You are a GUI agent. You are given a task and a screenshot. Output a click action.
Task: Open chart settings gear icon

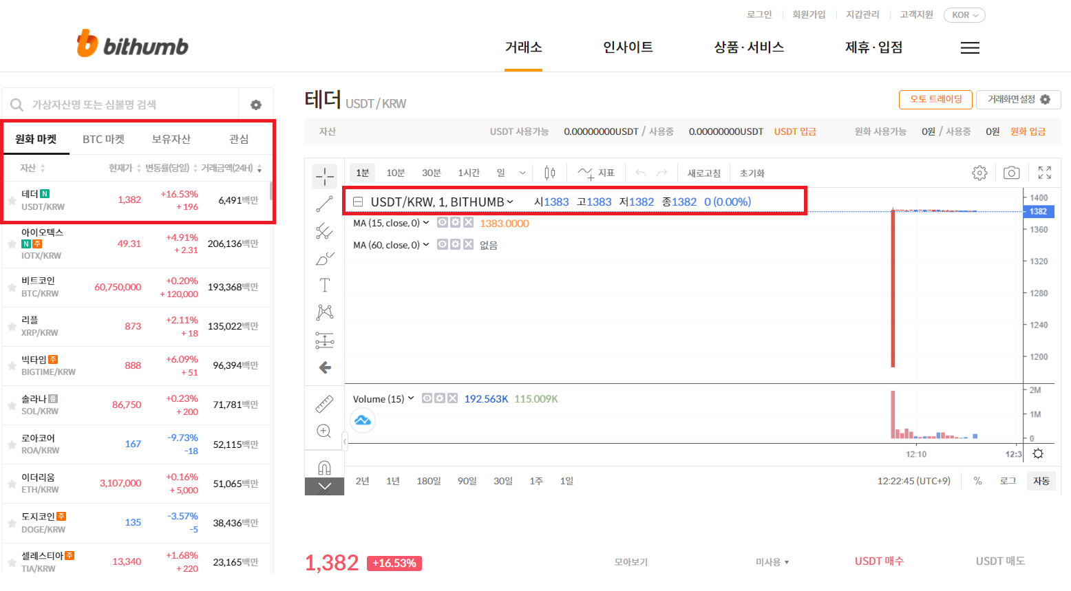point(979,173)
